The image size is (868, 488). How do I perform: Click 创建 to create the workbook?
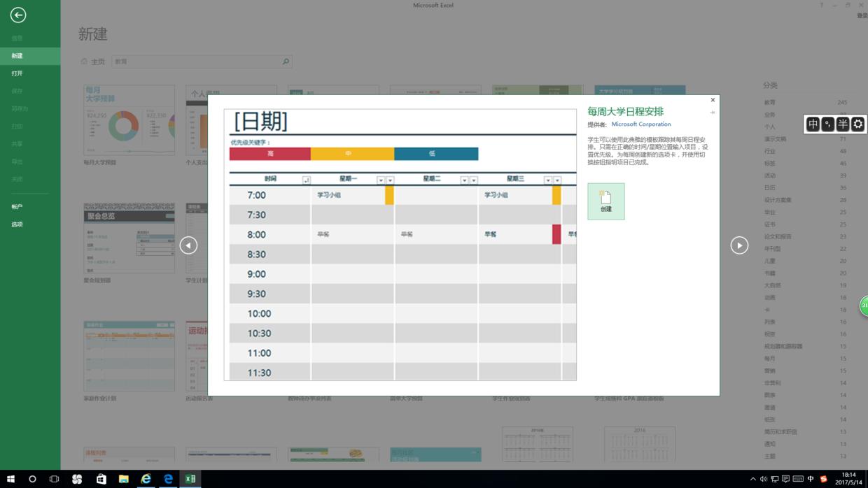[605, 201]
